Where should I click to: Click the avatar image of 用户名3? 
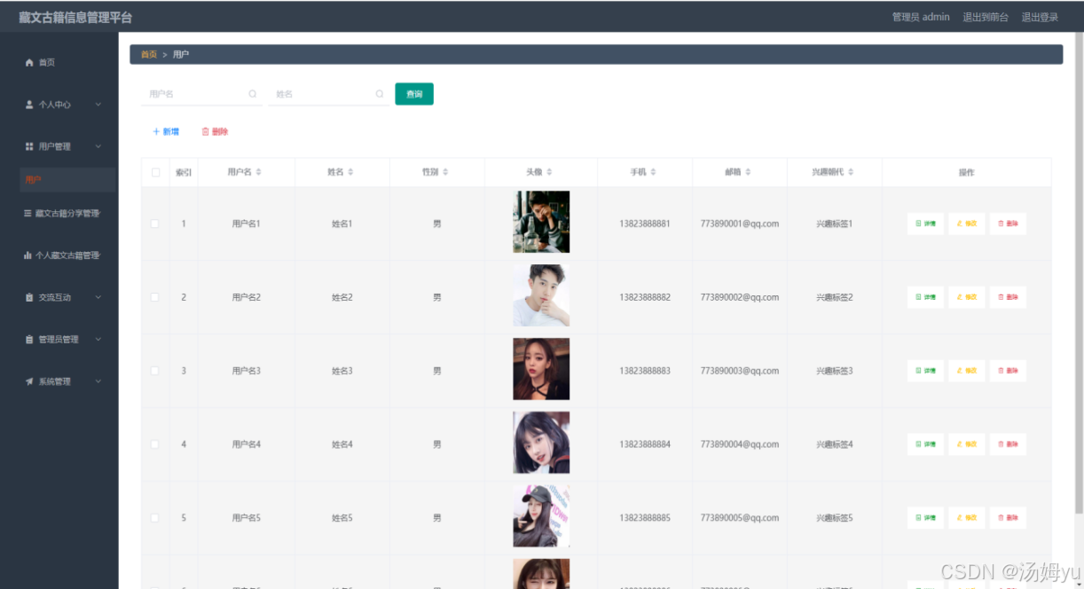[541, 369]
